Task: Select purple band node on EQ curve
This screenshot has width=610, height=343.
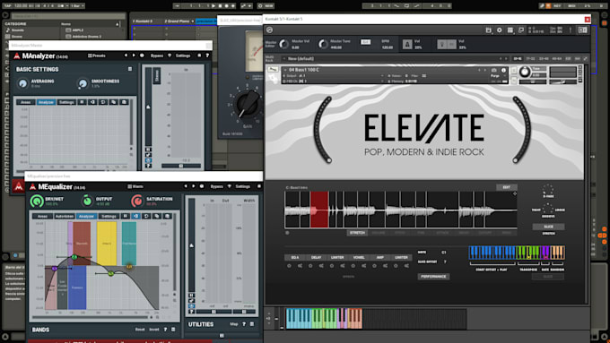Action: click(x=55, y=269)
